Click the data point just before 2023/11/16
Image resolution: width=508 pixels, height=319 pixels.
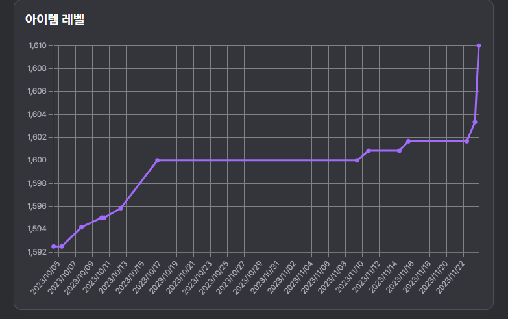[x=409, y=141]
